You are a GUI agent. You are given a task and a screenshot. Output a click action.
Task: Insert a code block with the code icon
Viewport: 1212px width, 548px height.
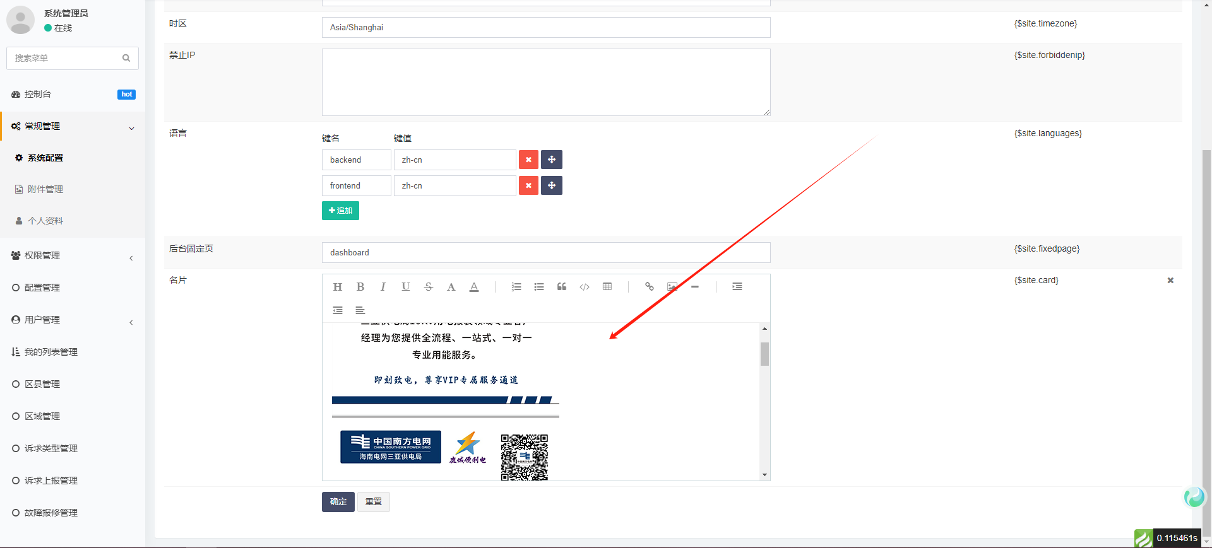point(585,287)
